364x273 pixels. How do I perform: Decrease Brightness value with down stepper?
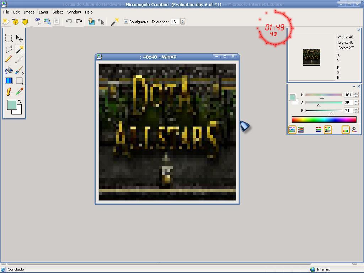pyautogui.click(x=355, y=112)
